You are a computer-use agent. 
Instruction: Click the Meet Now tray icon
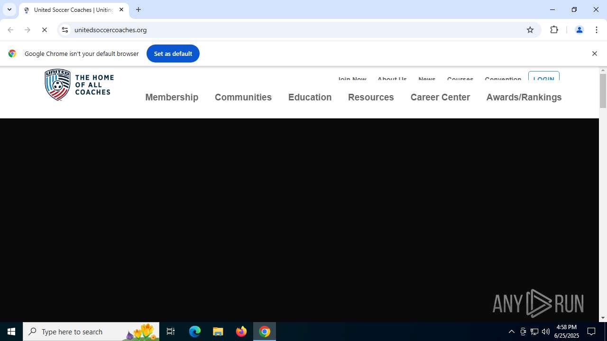(523, 332)
